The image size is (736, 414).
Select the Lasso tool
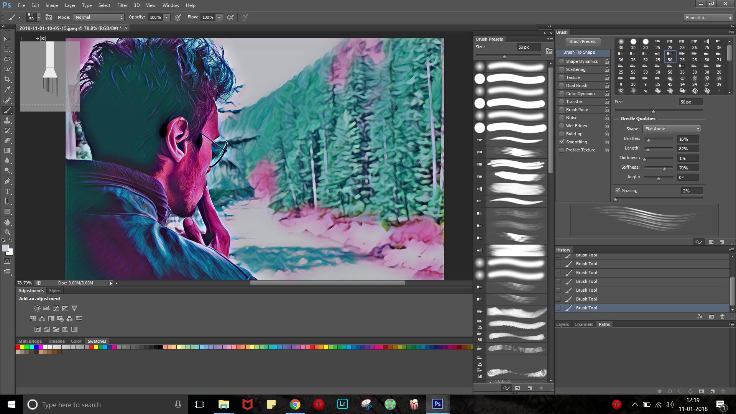click(7, 59)
